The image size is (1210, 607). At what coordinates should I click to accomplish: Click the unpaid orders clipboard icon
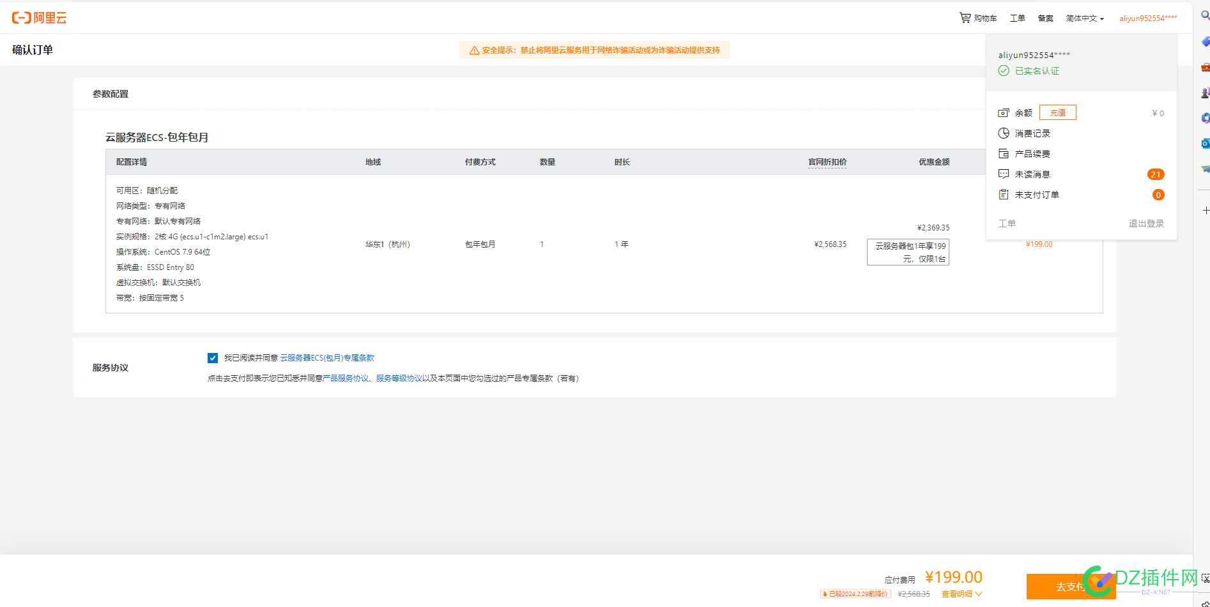click(x=1004, y=195)
